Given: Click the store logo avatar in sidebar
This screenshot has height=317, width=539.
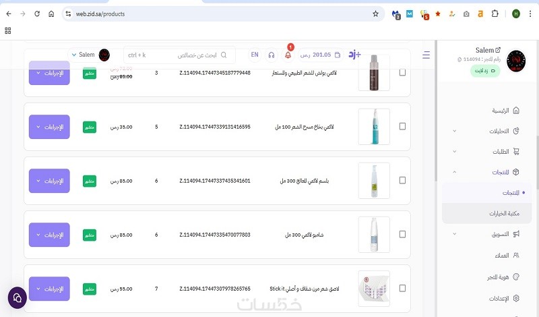Looking at the screenshot, I should coord(516,61).
